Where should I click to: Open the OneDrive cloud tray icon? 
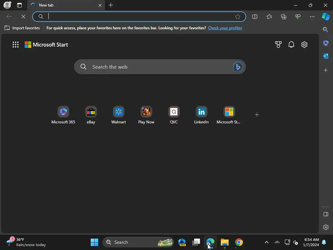click(x=277, y=242)
